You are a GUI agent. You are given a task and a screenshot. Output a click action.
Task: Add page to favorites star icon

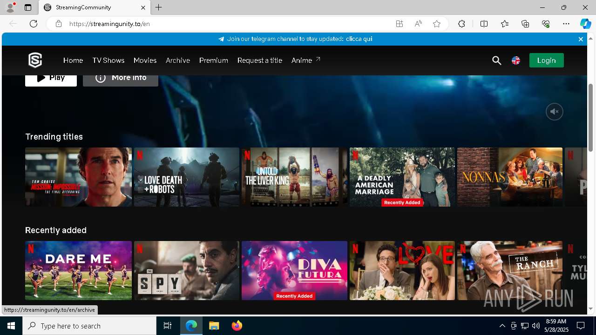(437, 24)
